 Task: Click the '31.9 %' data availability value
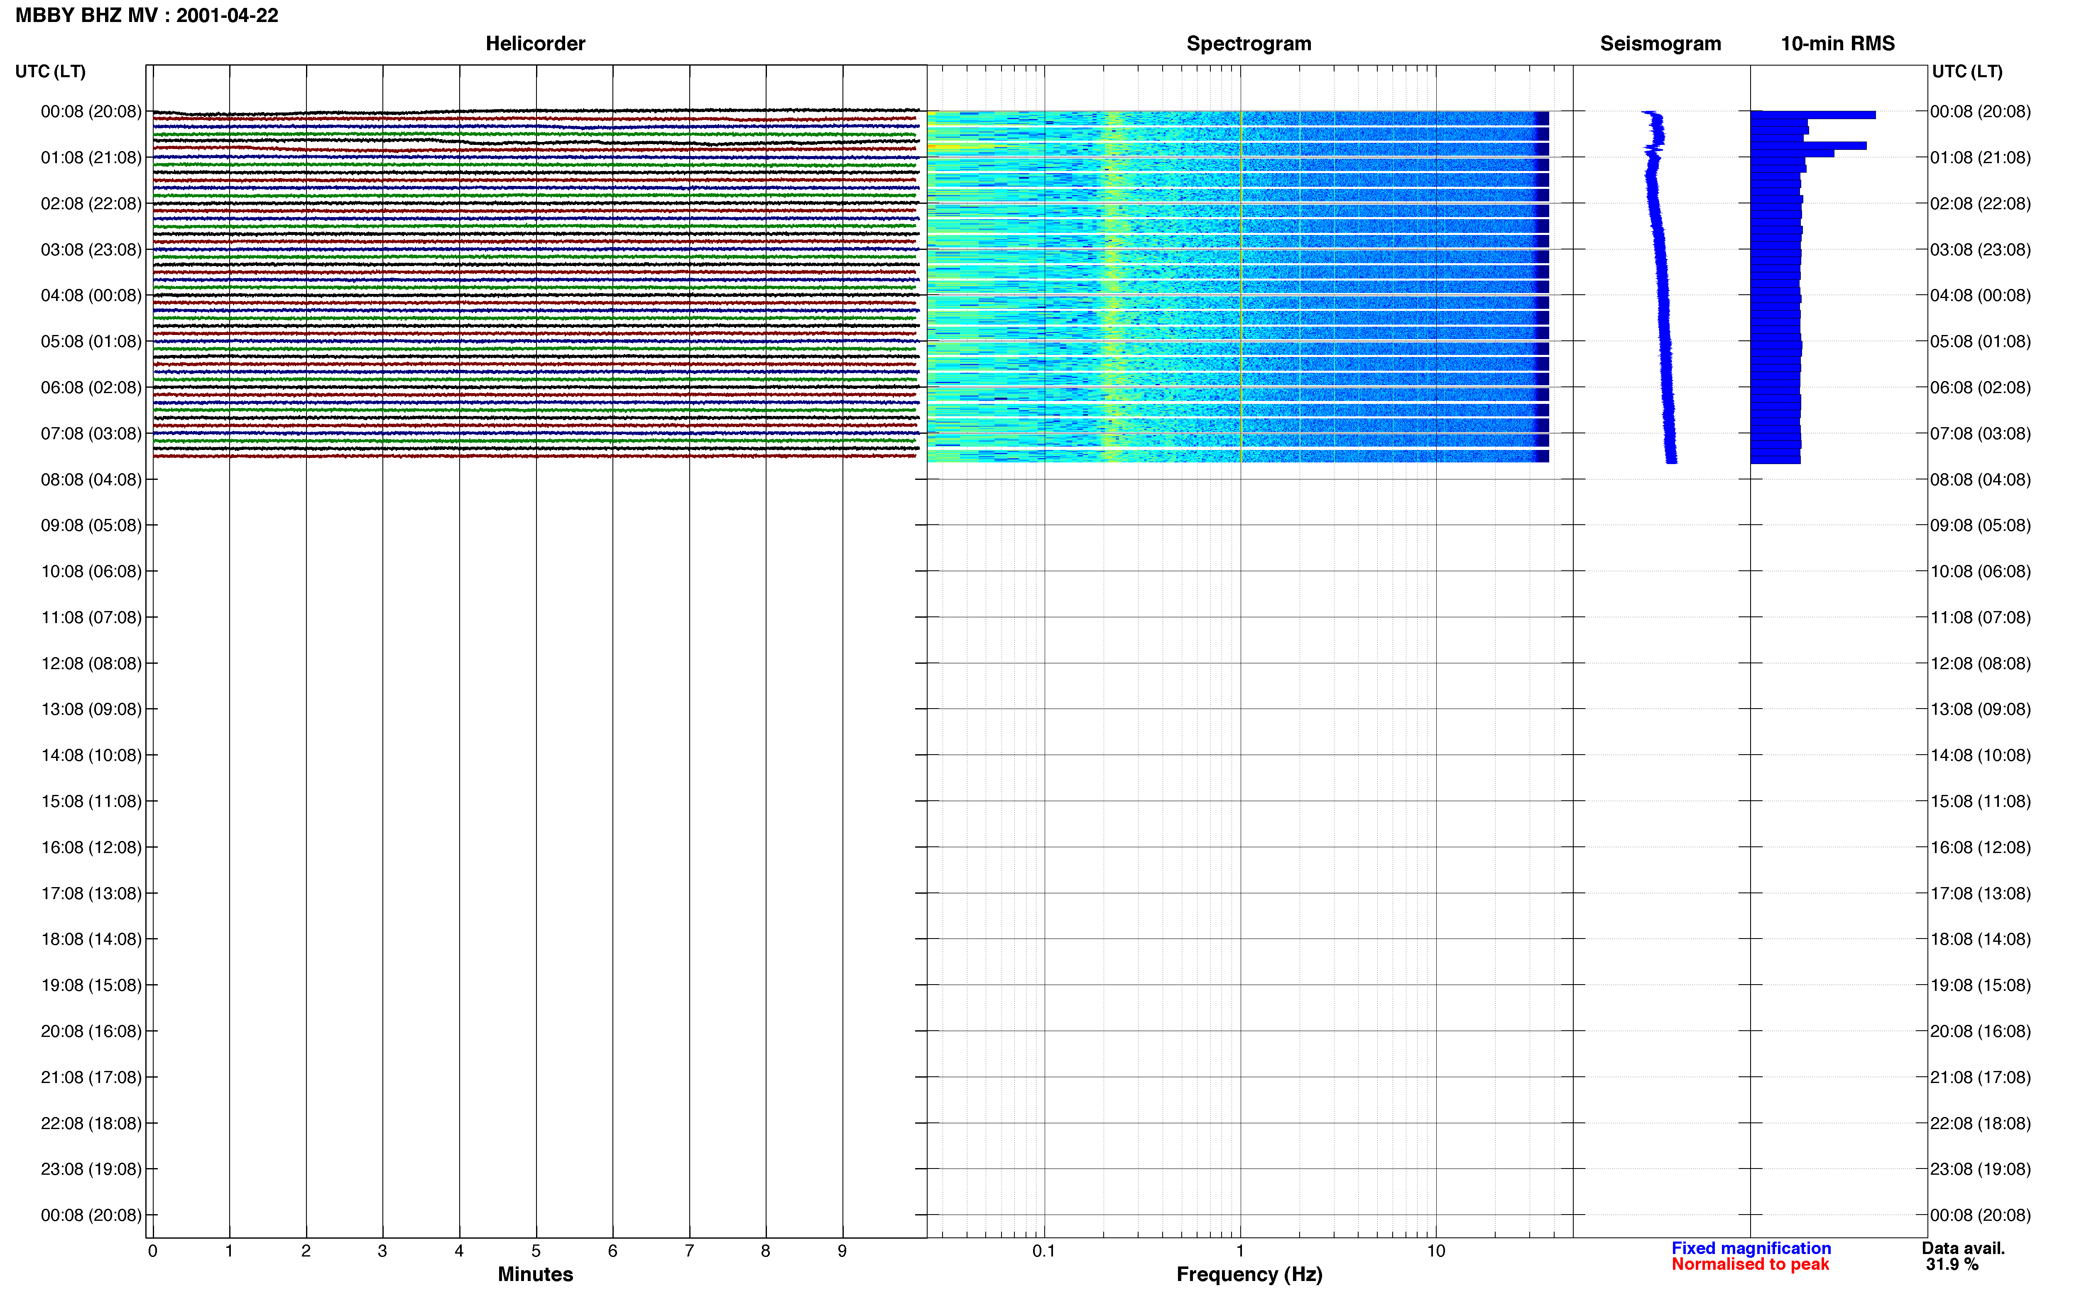pyautogui.click(x=1952, y=1264)
